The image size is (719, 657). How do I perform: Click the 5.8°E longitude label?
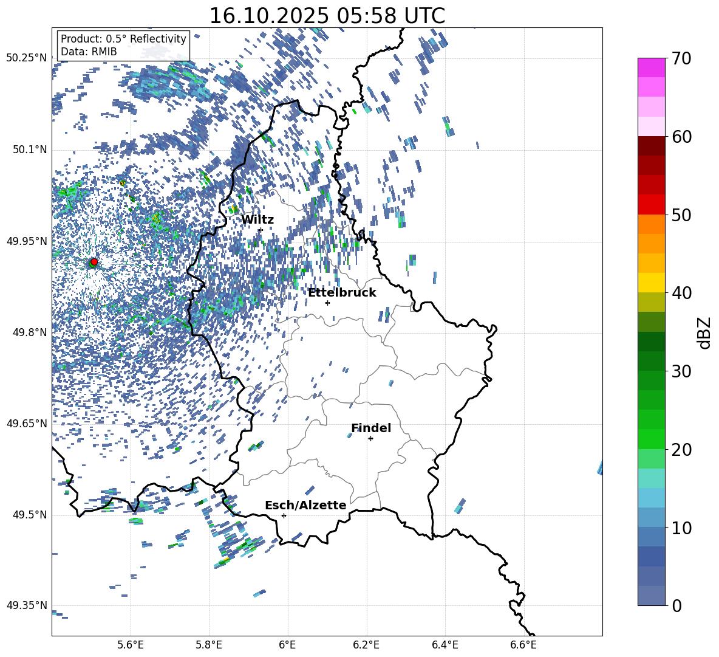[209, 645]
